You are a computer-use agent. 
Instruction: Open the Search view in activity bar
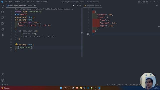coord(3,12)
